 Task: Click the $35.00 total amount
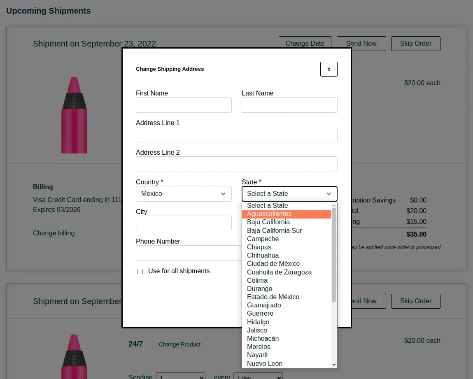pyautogui.click(x=416, y=234)
